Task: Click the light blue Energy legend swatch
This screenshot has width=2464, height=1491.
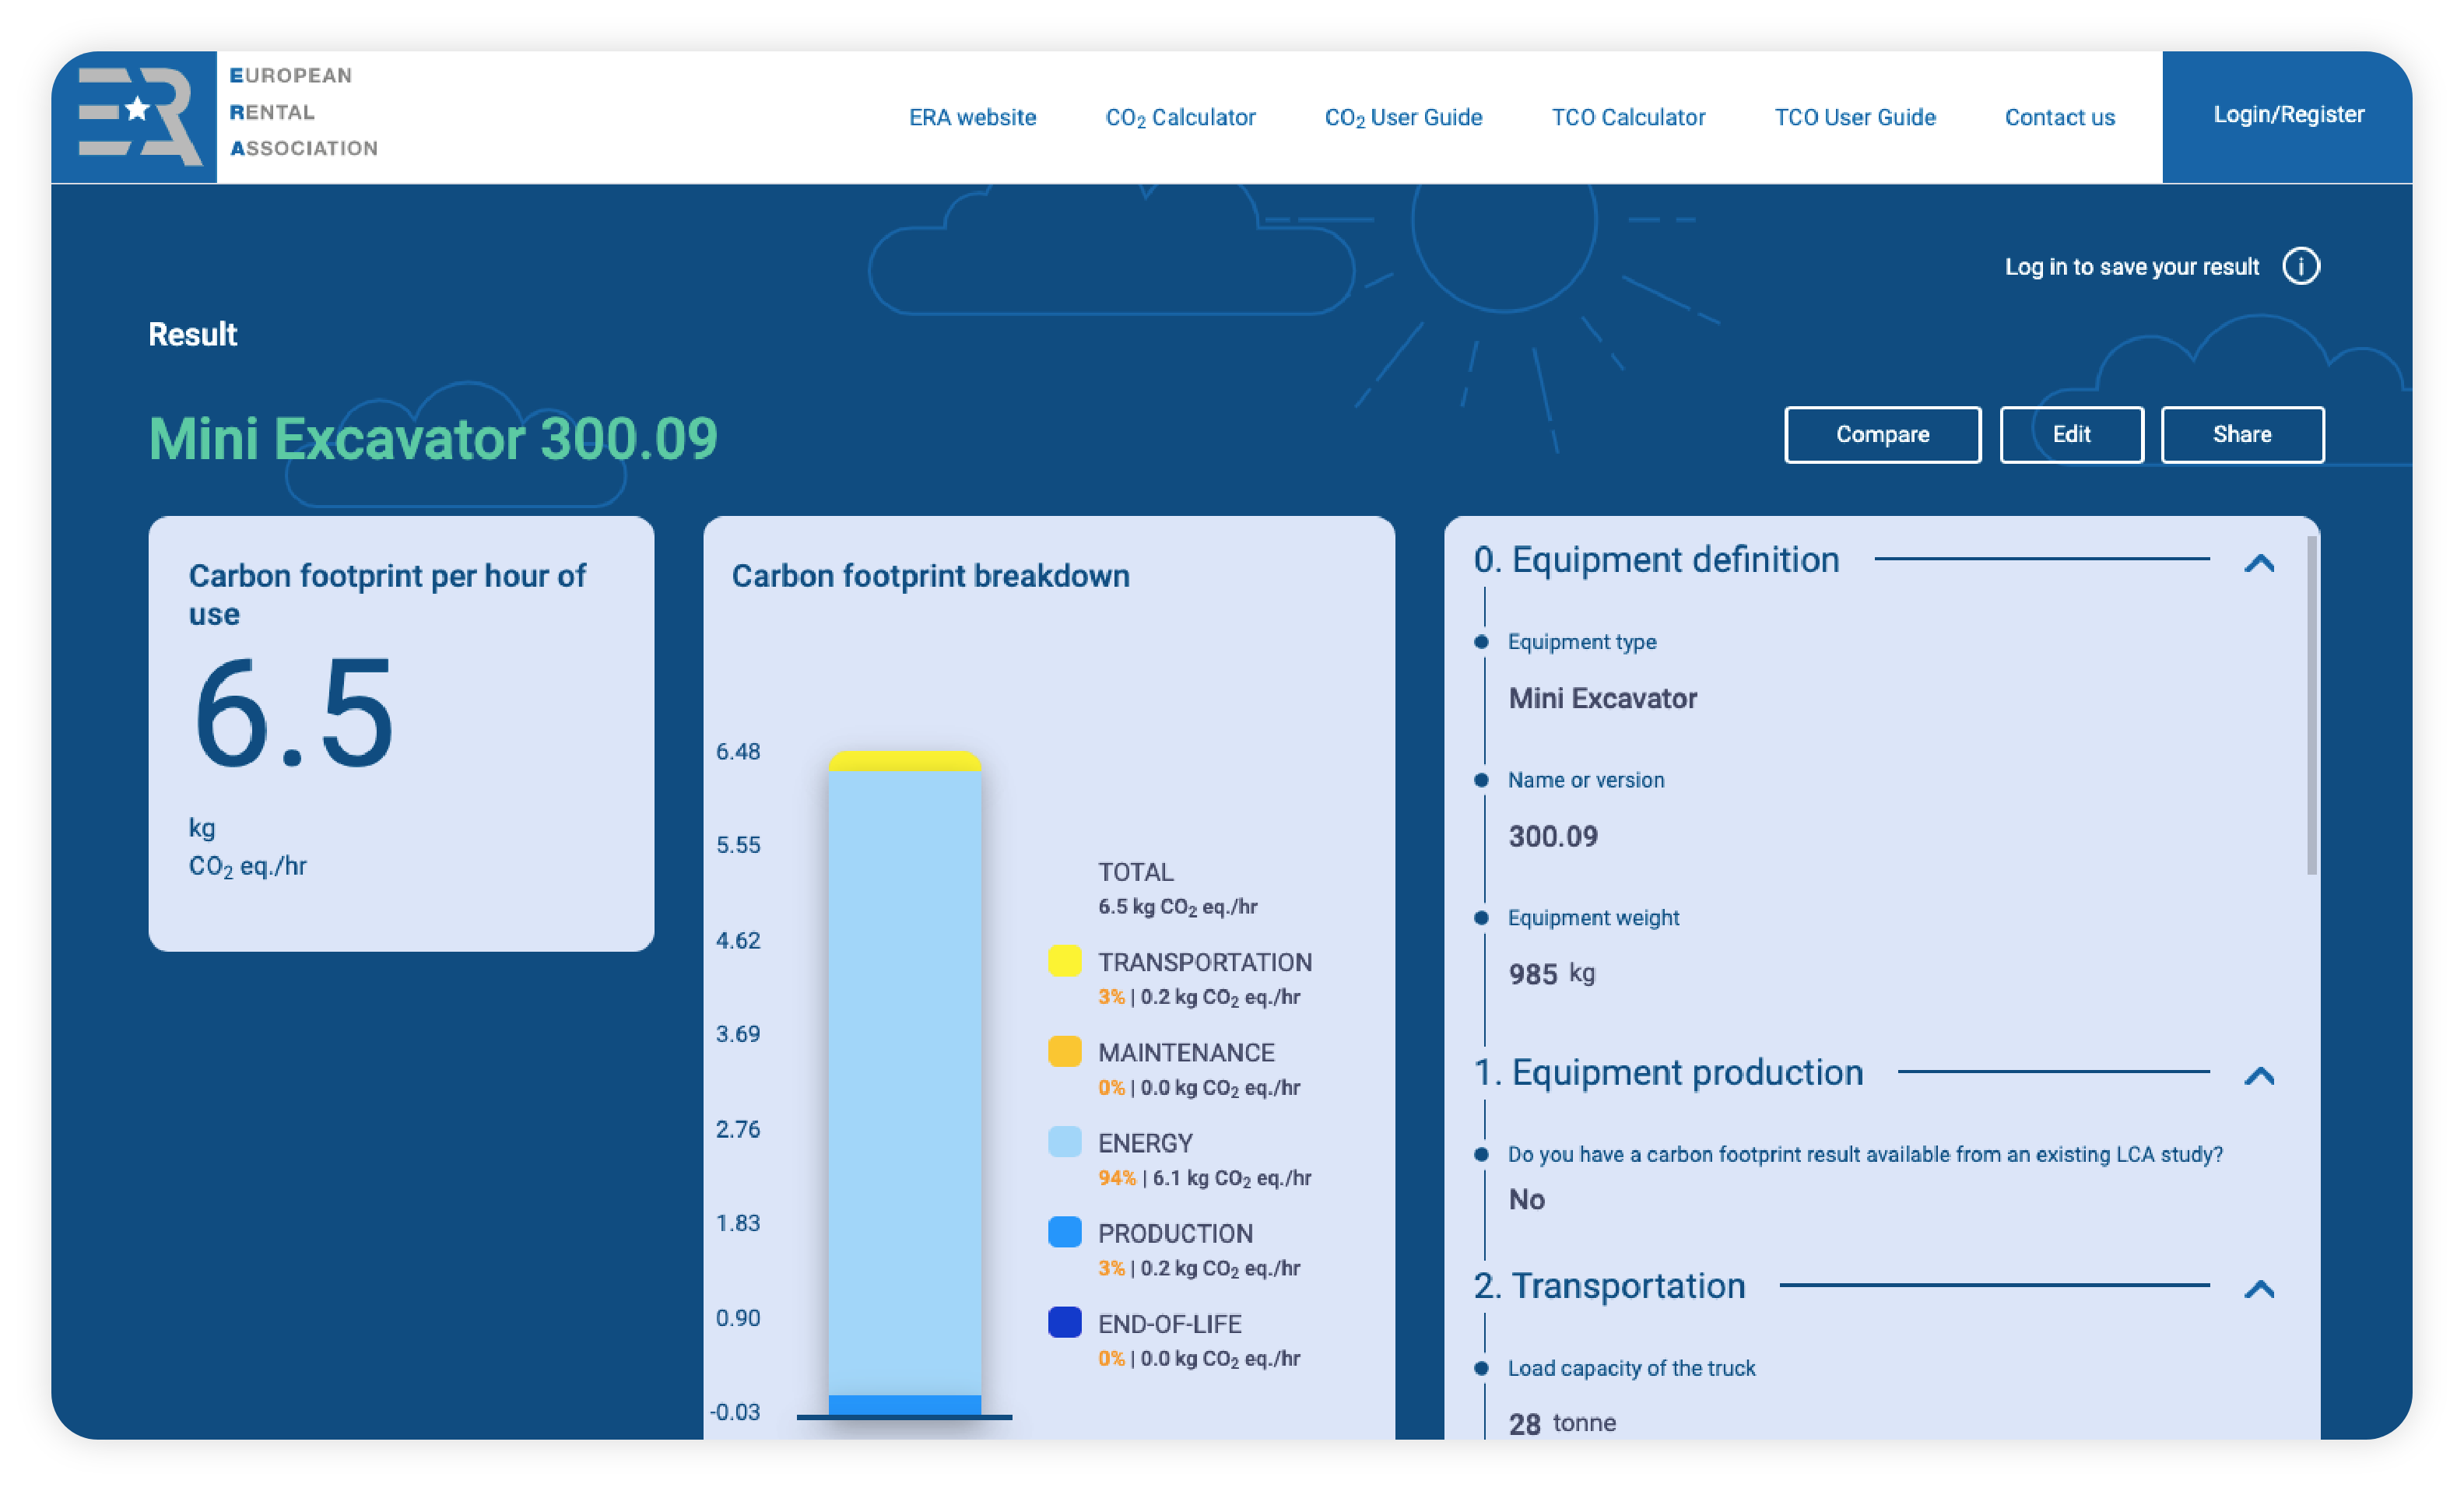Action: click(1064, 1142)
